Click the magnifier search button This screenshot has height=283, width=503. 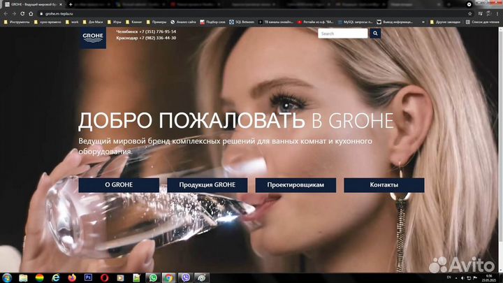tap(375, 34)
